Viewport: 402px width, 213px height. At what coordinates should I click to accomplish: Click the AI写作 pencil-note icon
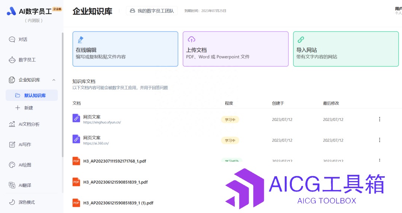coord(12,144)
